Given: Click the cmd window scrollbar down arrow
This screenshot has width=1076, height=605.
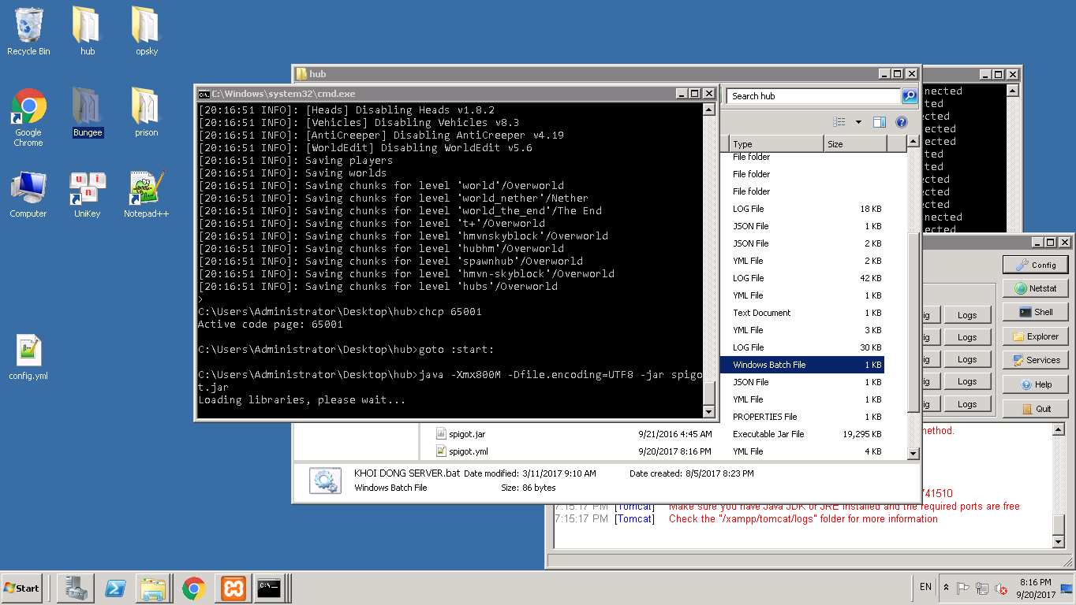Looking at the screenshot, I should [x=708, y=411].
